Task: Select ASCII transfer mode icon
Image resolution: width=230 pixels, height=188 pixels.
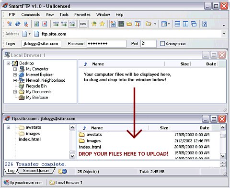Action: point(56,24)
